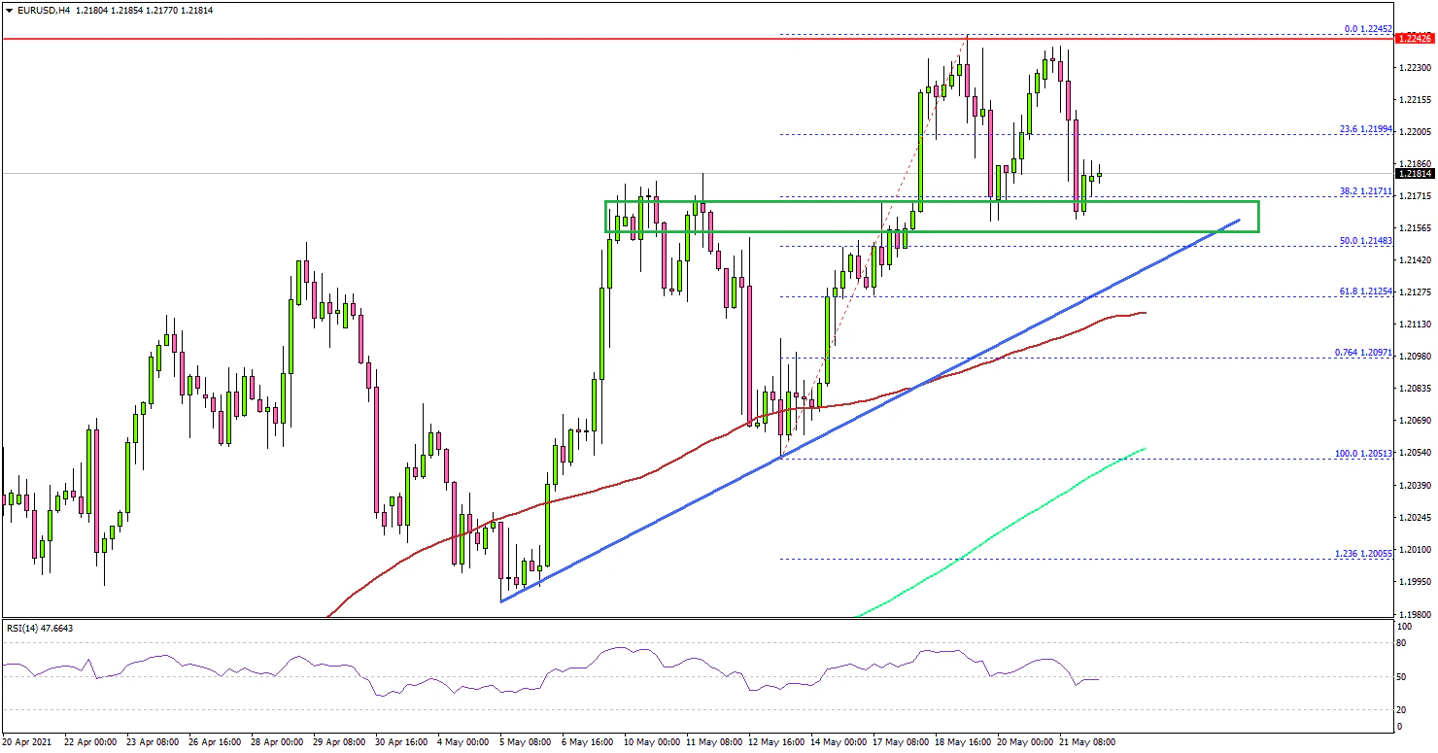Click the Fibonacci 23.6 1.21994 level label
Image resolution: width=1438 pixels, height=753 pixels.
point(1364,128)
